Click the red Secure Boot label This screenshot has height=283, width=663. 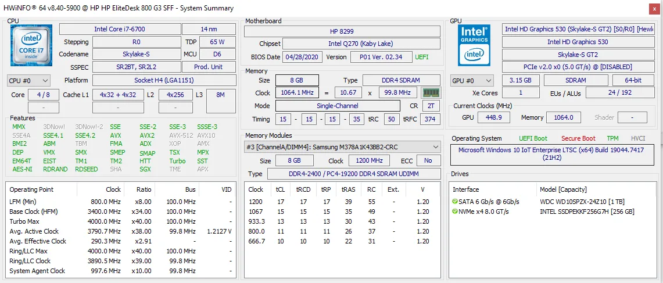click(578, 138)
